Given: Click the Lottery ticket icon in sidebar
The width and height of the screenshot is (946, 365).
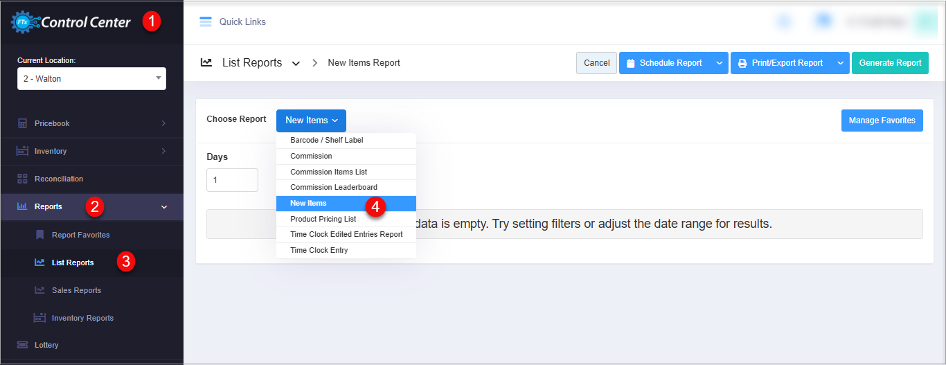Looking at the screenshot, I should 22,345.
